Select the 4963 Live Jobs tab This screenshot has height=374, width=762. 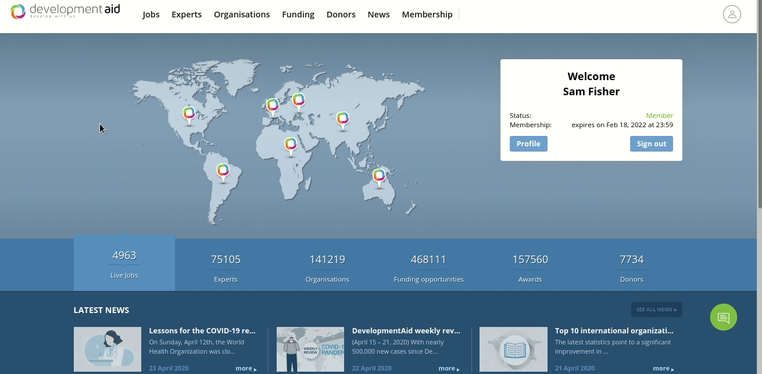(124, 264)
